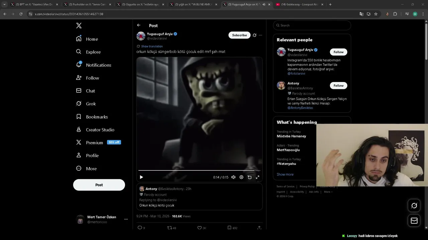
Task: Open Grok in the sidebar
Action: (86, 104)
